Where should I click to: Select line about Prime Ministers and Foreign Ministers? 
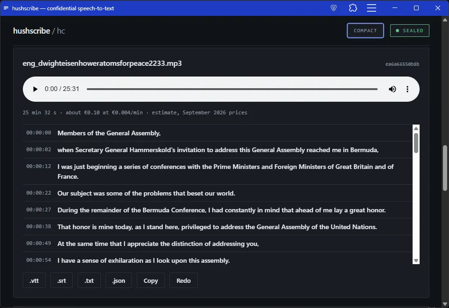pyautogui.click(x=225, y=171)
